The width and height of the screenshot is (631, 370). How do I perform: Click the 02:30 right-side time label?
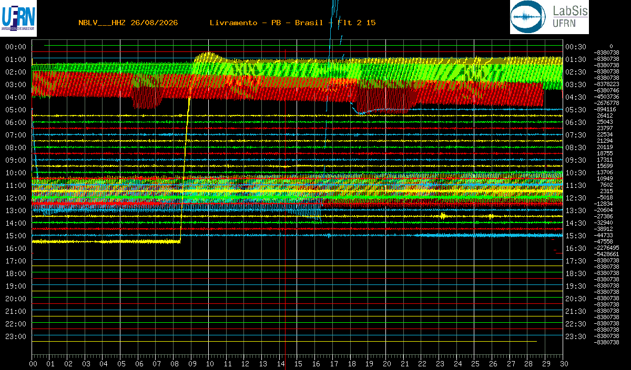pyautogui.click(x=576, y=72)
